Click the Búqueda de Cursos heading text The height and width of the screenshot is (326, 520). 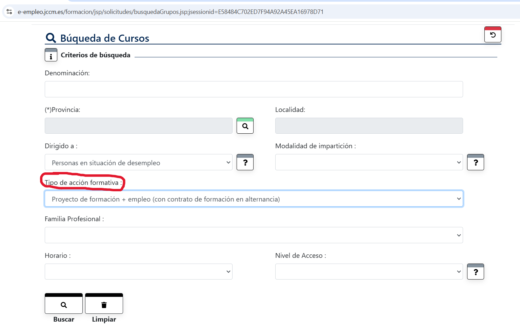[x=105, y=38]
